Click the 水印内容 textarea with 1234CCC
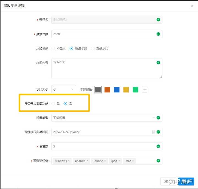Viewport: 198px width, 189px height. (107, 69)
